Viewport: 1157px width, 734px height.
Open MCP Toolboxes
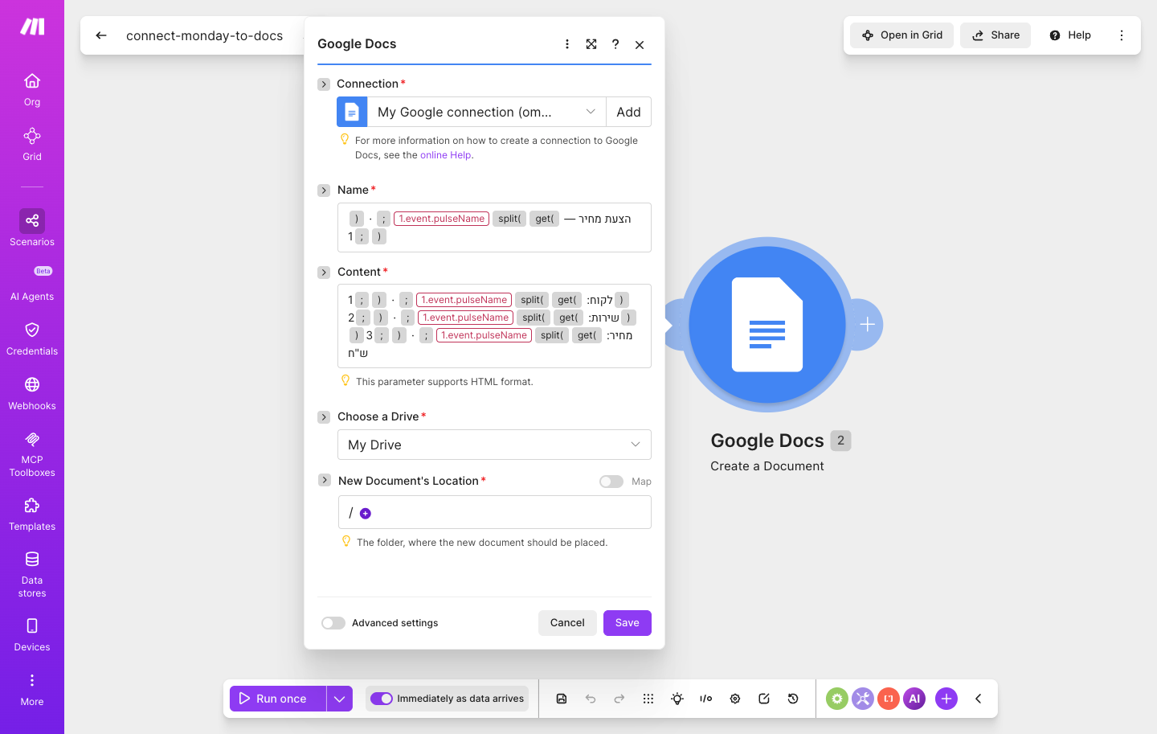point(32,453)
